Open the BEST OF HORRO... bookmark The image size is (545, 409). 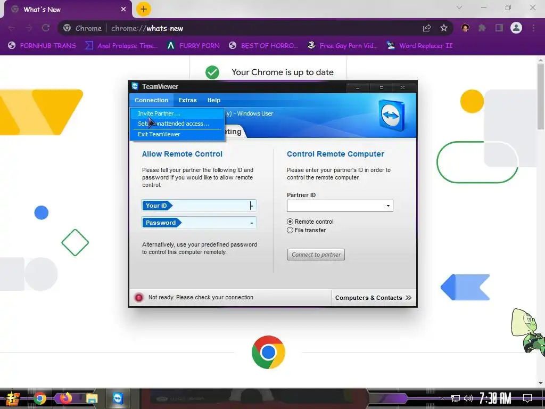coord(263,46)
